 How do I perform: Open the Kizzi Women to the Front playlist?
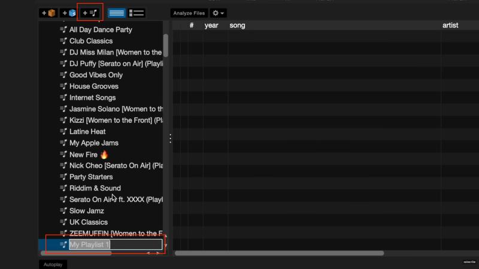point(116,120)
